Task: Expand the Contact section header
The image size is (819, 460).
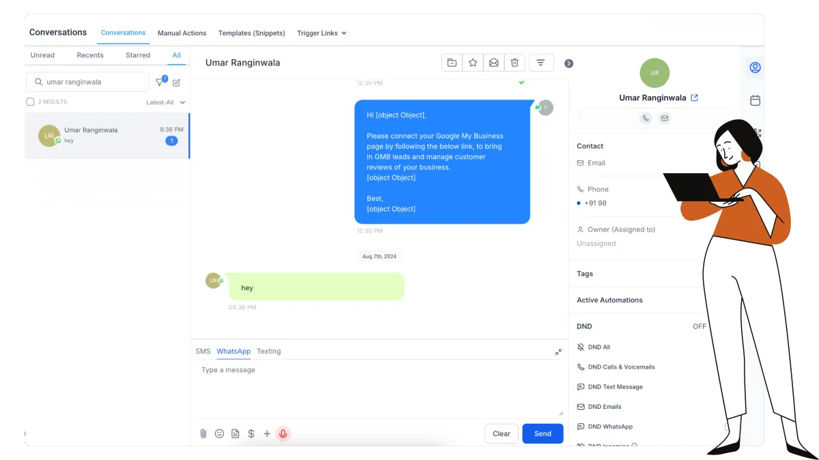Action: (590, 146)
